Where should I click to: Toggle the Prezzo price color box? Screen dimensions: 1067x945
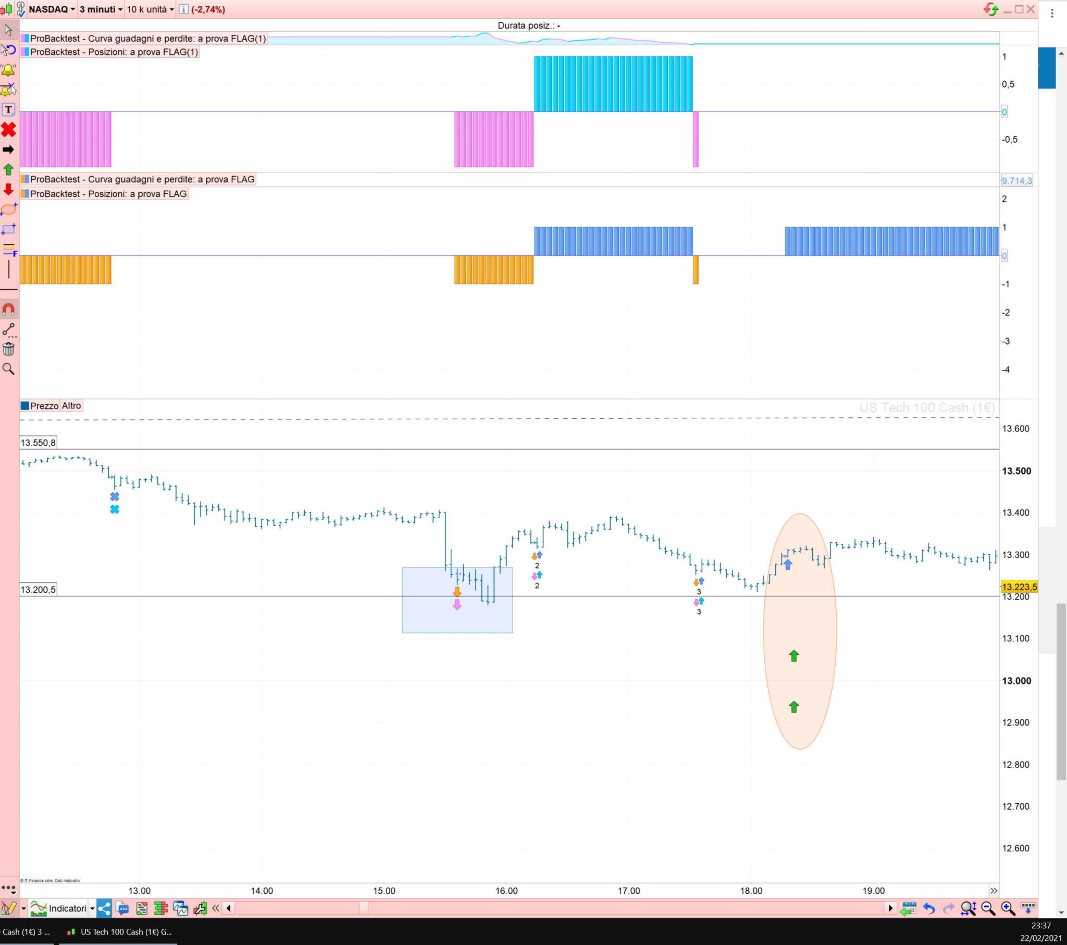(x=24, y=406)
